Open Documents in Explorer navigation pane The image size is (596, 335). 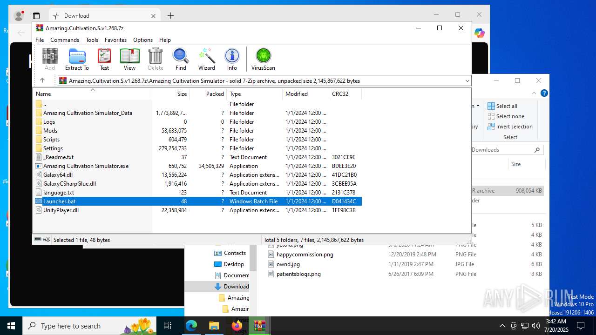pyautogui.click(x=232, y=275)
